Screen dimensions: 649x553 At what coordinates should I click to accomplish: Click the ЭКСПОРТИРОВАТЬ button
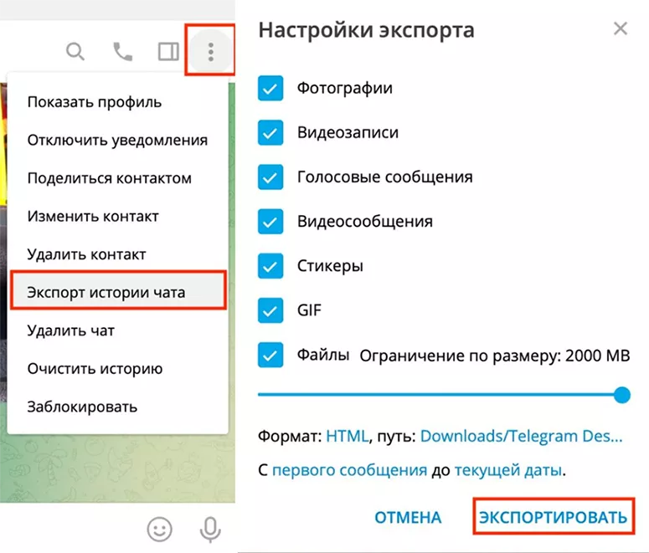[554, 517]
